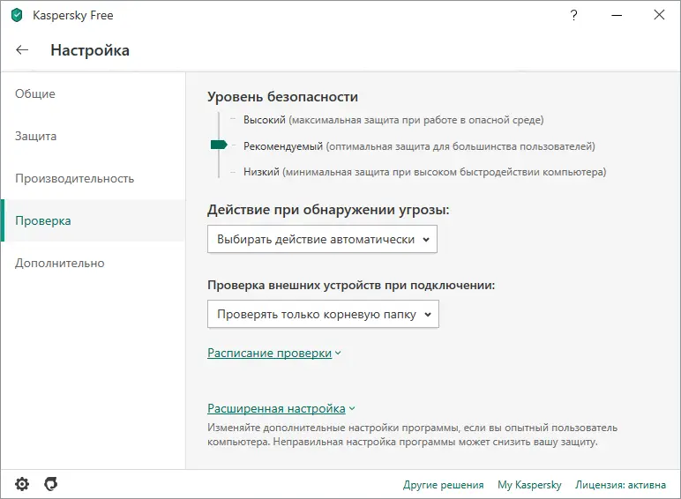Image resolution: width=681 pixels, height=499 pixels.
Task: Click the support agent icon at the bottom
Action: pos(51,484)
